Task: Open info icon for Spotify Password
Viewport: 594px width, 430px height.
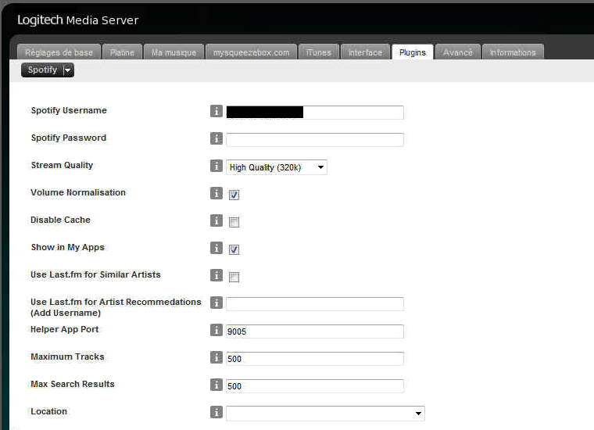Action: (216, 138)
